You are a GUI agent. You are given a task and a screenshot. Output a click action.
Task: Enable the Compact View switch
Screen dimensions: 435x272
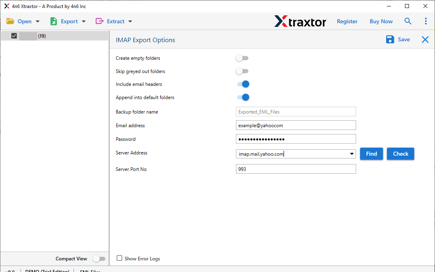[99, 259]
